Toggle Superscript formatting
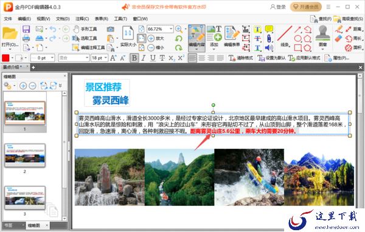The width and height of the screenshot is (365, 232). click(x=181, y=58)
